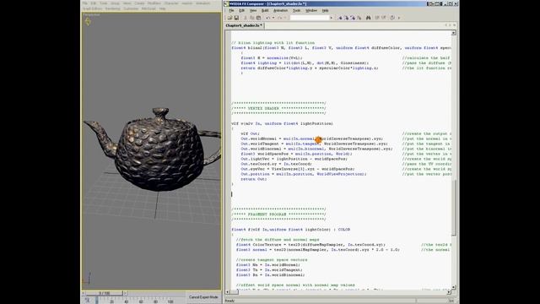Click the '//fetch the diffuse and normal maps' comment
Screen dimensions: 540x304
278,240
